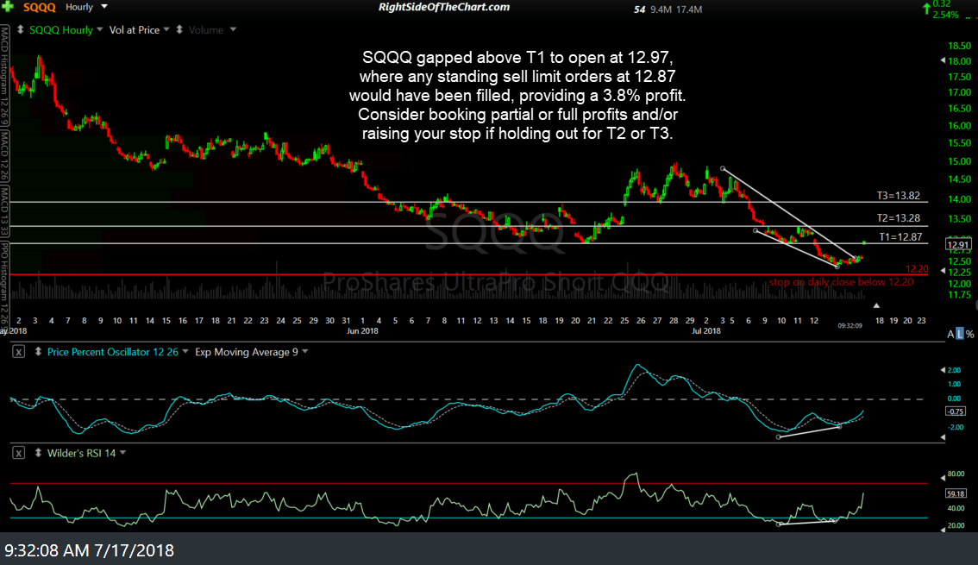
Task: Open the collapsed MACD 12 26 tab
Action: [x=4, y=156]
